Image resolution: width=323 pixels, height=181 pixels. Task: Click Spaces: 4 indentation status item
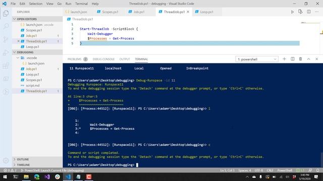tap(244, 170)
